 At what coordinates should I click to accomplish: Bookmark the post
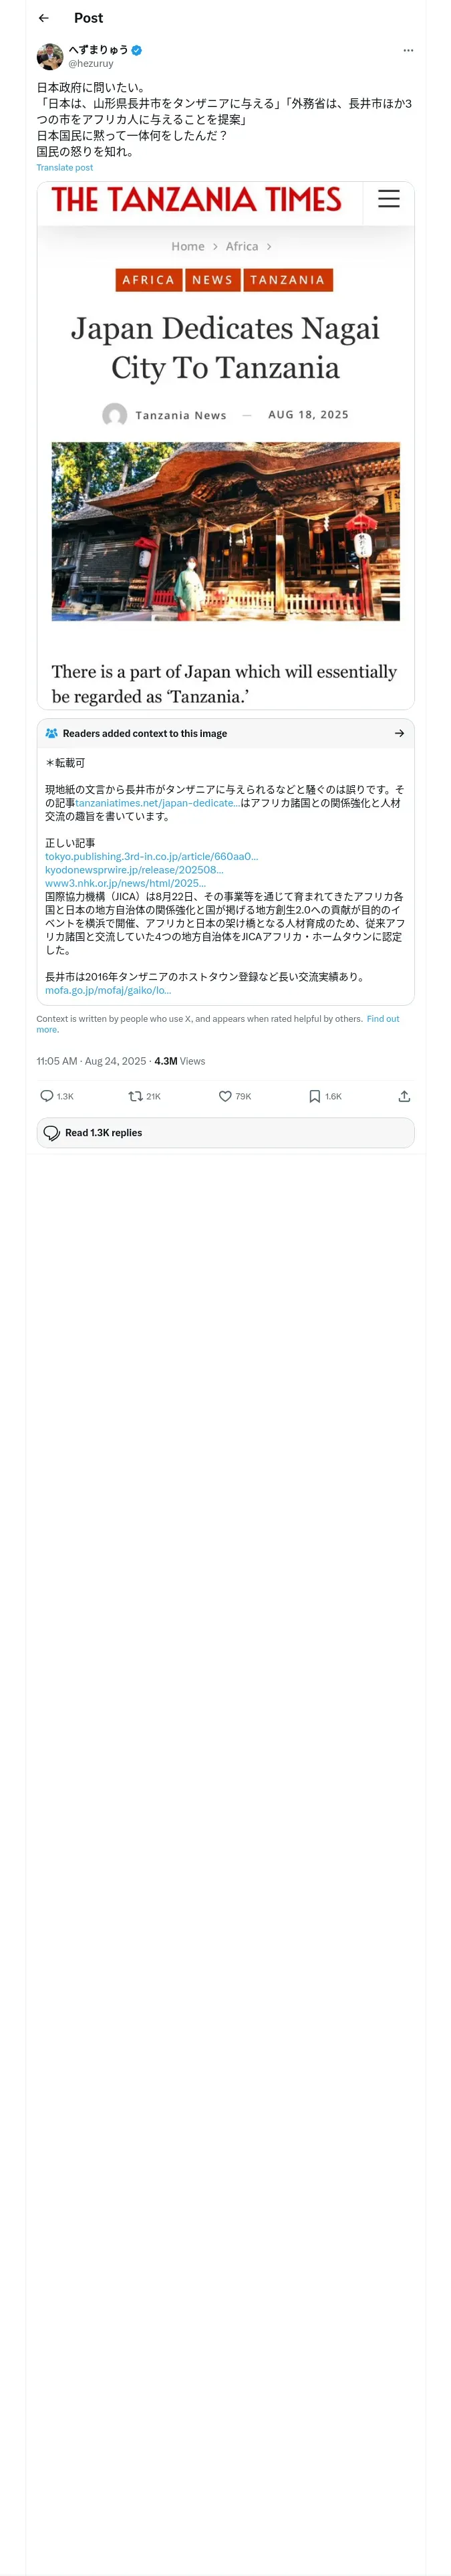pyautogui.click(x=314, y=1096)
